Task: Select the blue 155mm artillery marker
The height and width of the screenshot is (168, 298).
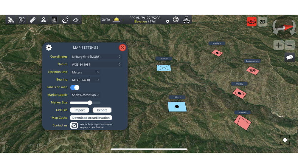Action: (x=177, y=107)
